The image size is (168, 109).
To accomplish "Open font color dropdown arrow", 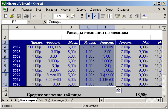I will 149,16.
